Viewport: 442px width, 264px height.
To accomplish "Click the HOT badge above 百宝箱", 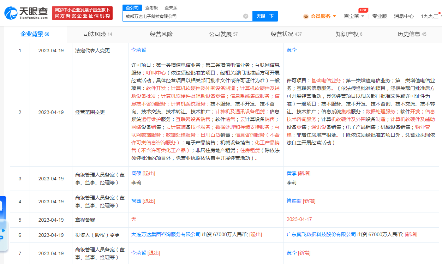I will [363, 10].
